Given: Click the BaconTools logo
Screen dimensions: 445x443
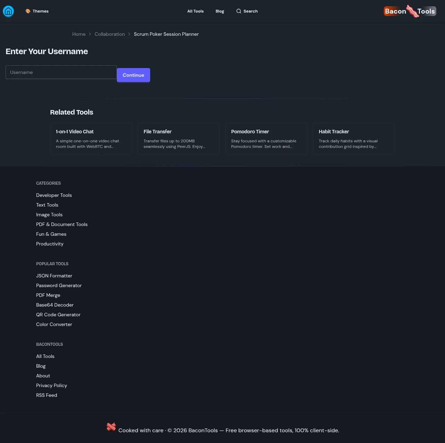Looking at the screenshot, I should [x=410, y=11].
